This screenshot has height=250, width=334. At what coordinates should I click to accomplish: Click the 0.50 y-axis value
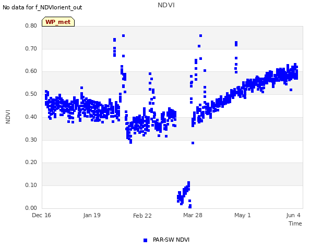(31, 94)
